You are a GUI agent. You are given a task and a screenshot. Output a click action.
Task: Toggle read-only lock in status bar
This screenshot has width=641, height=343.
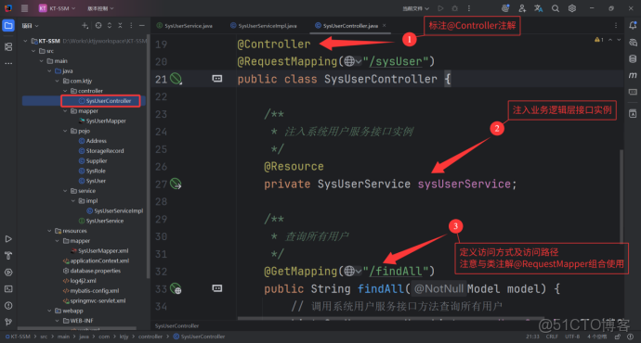point(617,337)
